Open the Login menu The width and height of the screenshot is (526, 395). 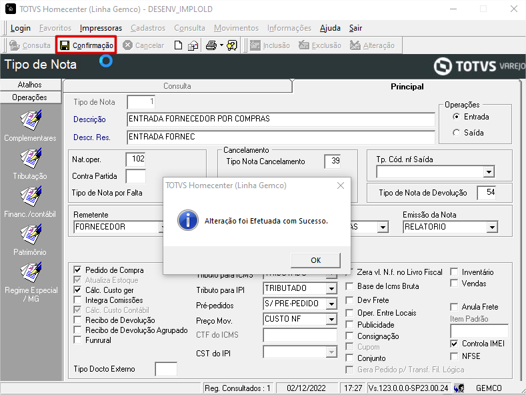21,28
